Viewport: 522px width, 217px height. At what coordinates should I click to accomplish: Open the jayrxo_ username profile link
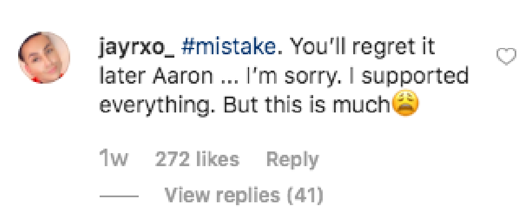136,48
